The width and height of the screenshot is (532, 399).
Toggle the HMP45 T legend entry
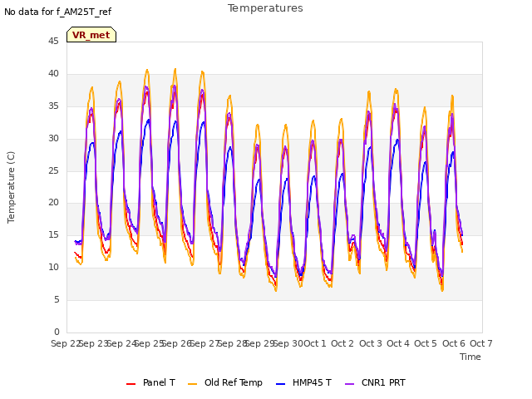(x=304, y=382)
